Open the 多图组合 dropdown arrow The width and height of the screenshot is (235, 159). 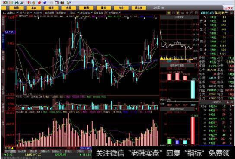92,13
